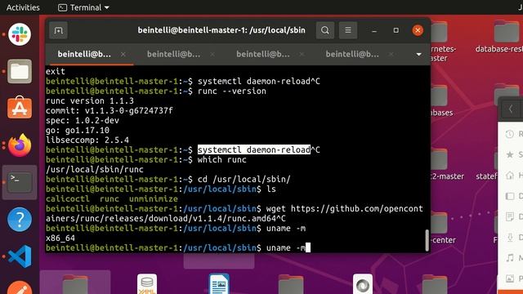
Task: Close the third terminal tab
Action: (x=302, y=55)
